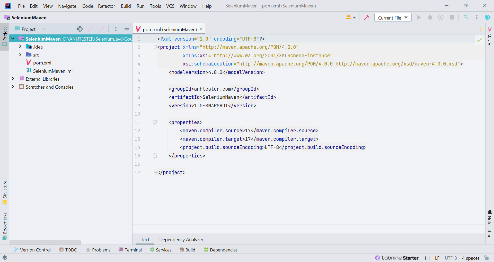Click the Tabnine Starter status widget
The height and width of the screenshot is (262, 494).
click(x=397, y=258)
